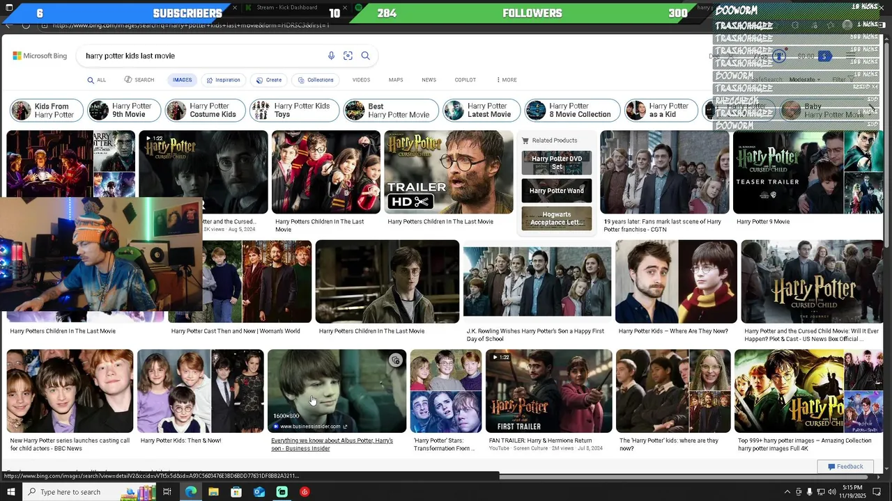Open Hogwarts Acceptance Letter related product
Screen dimensions: 892x501
(557, 218)
